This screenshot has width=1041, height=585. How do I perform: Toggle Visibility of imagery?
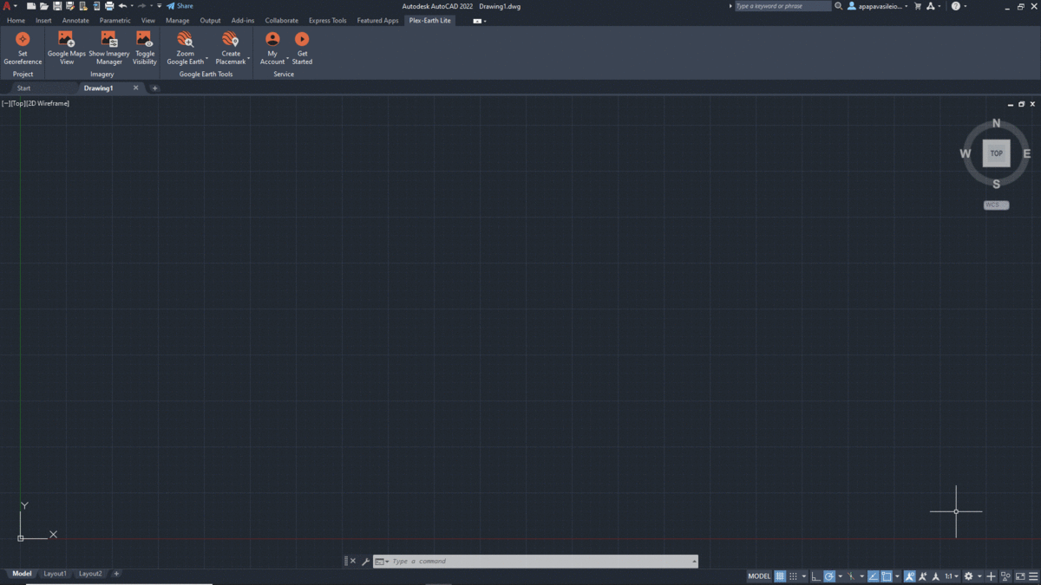coord(145,49)
